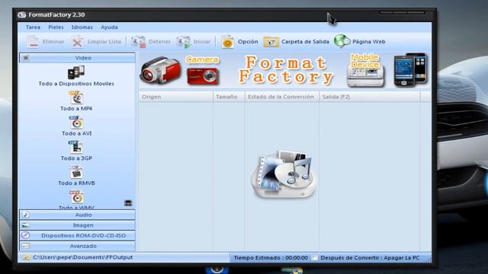Click Estado de la Conversión column header
Viewport: 488px width, 274px height.
pyautogui.click(x=282, y=97)
